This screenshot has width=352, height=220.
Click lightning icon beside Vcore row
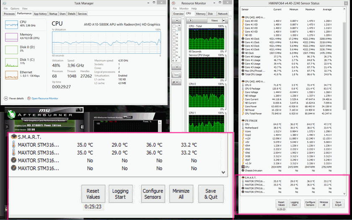243,131
